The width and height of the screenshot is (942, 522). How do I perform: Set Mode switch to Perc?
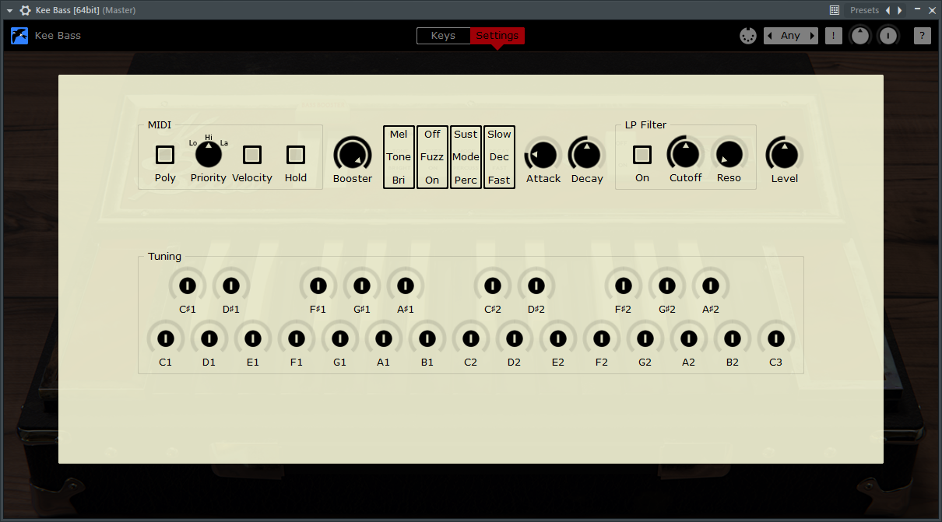(466, 180)
